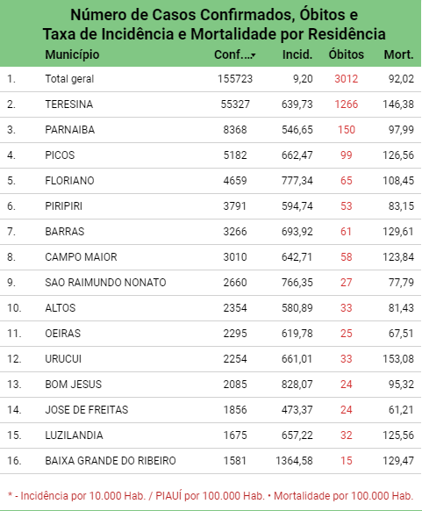Click the table title header text
The height and width of the screenshot is (511, 422).
214,25
